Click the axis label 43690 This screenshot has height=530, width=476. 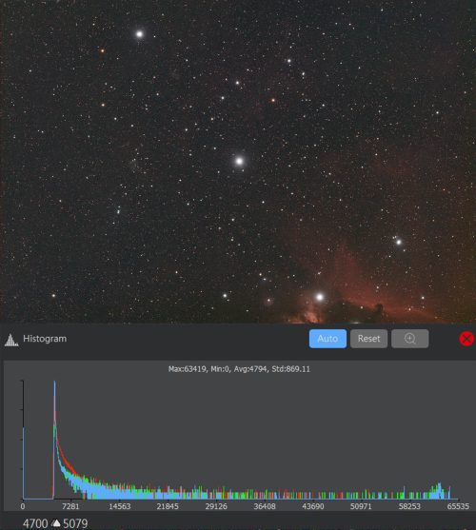point(313,506)
